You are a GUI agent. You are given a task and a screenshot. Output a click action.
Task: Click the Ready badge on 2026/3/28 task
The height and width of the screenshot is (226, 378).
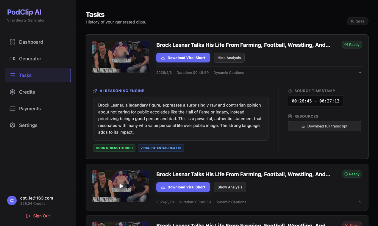click(352, 174)
